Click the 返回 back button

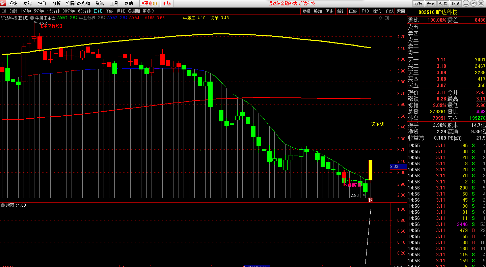pyautogui.click(x=401, y=11)
